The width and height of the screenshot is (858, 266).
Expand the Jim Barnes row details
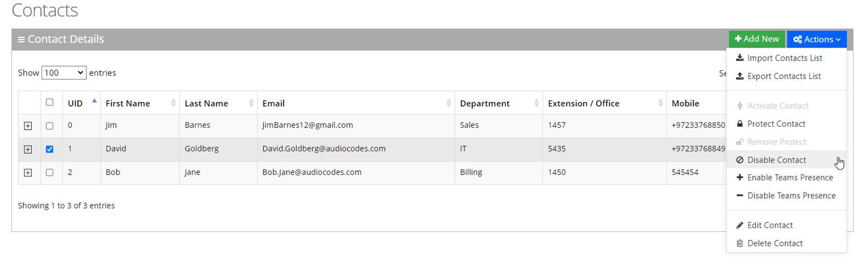(x=28, y=126)
